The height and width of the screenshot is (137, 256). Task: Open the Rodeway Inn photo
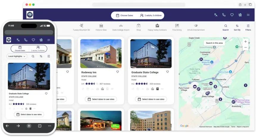(x=101, y=54)
